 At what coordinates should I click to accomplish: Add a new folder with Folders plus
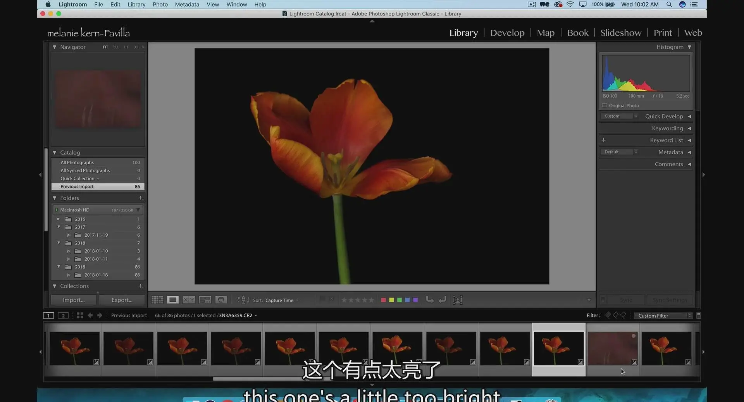(141, 198)
